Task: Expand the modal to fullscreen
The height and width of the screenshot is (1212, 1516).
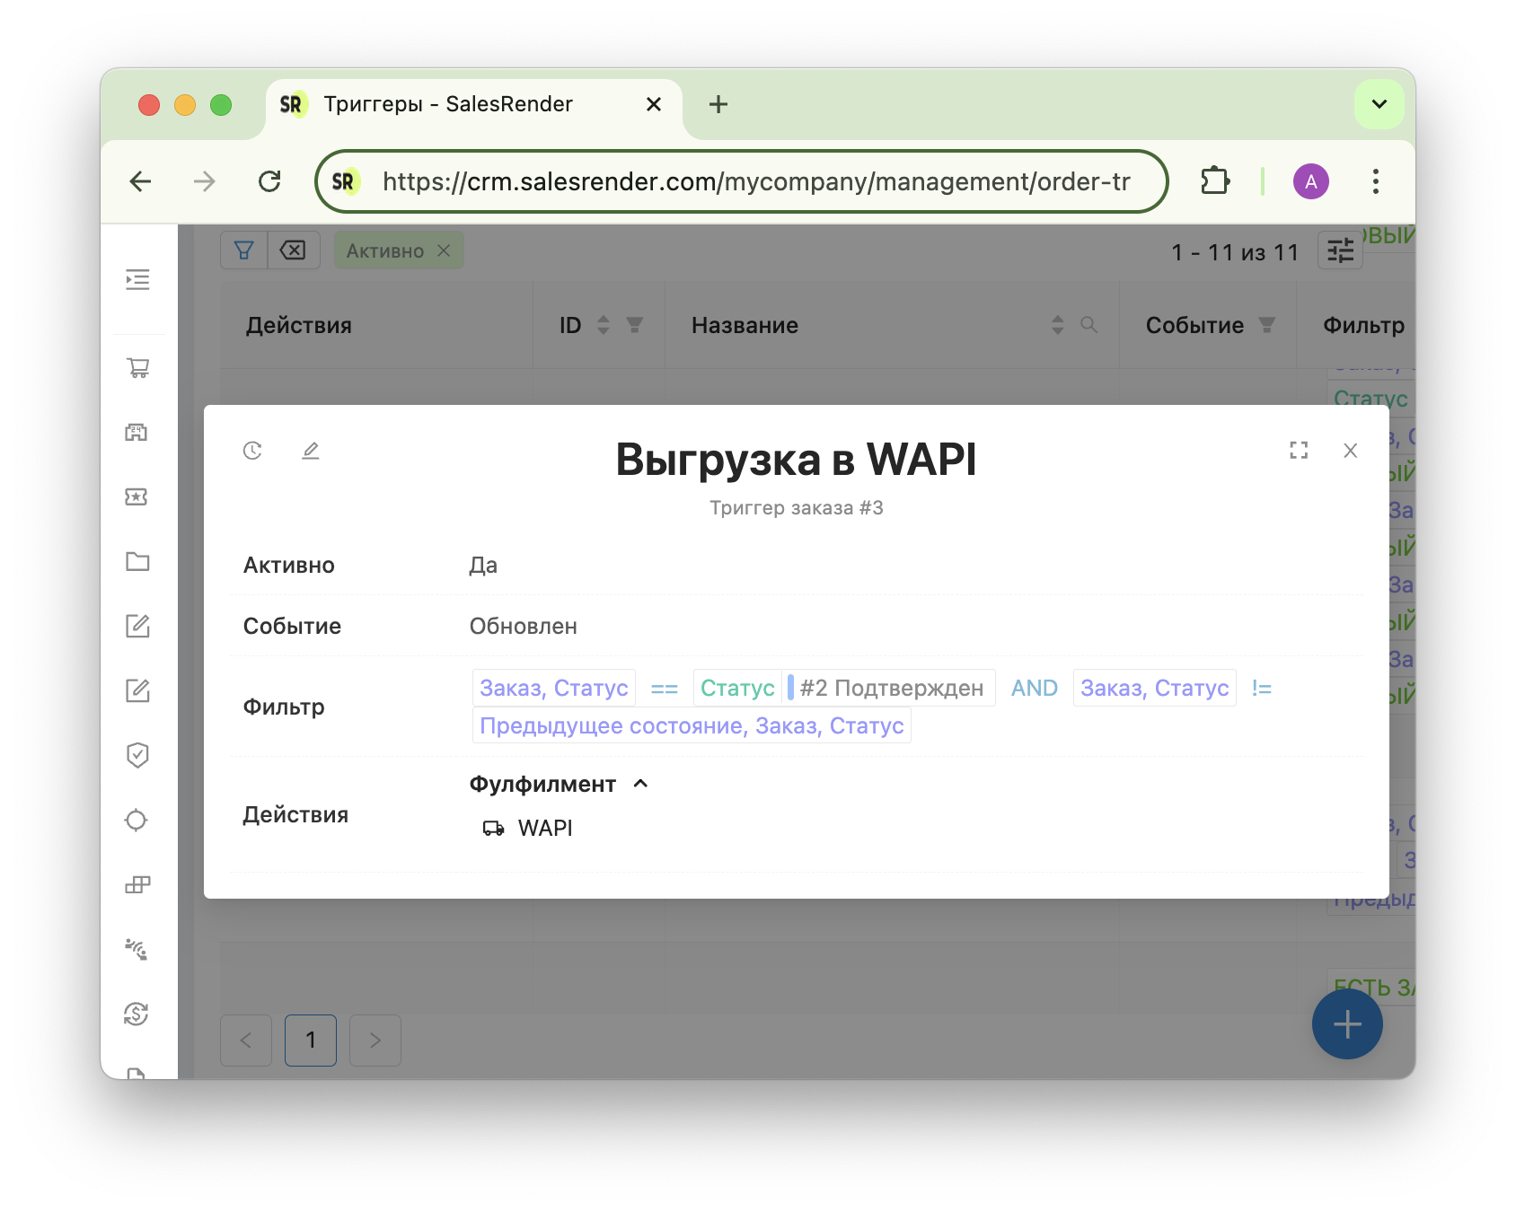Action: 1299,451
